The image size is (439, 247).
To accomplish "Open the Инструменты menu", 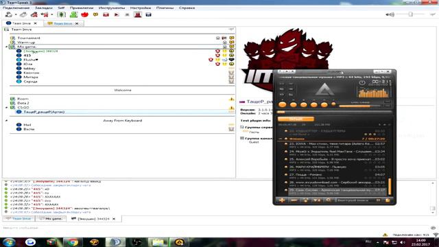I will [x=112, y=8].
